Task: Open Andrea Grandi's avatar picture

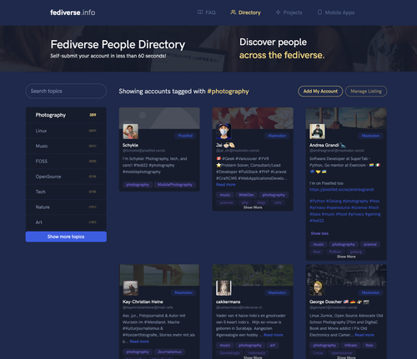Action: pyautogui.click(x=317, y=132)
